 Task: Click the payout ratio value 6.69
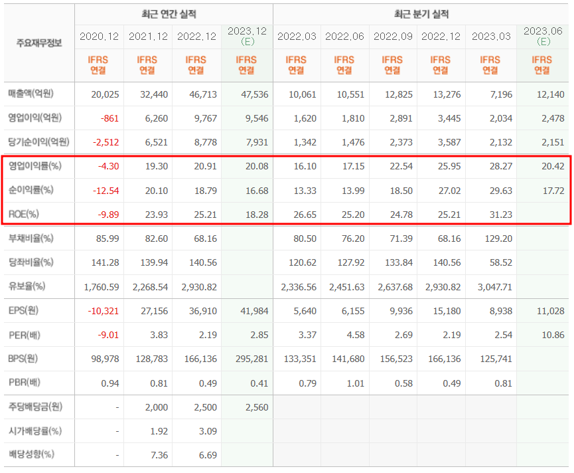(x=208, y=455)
